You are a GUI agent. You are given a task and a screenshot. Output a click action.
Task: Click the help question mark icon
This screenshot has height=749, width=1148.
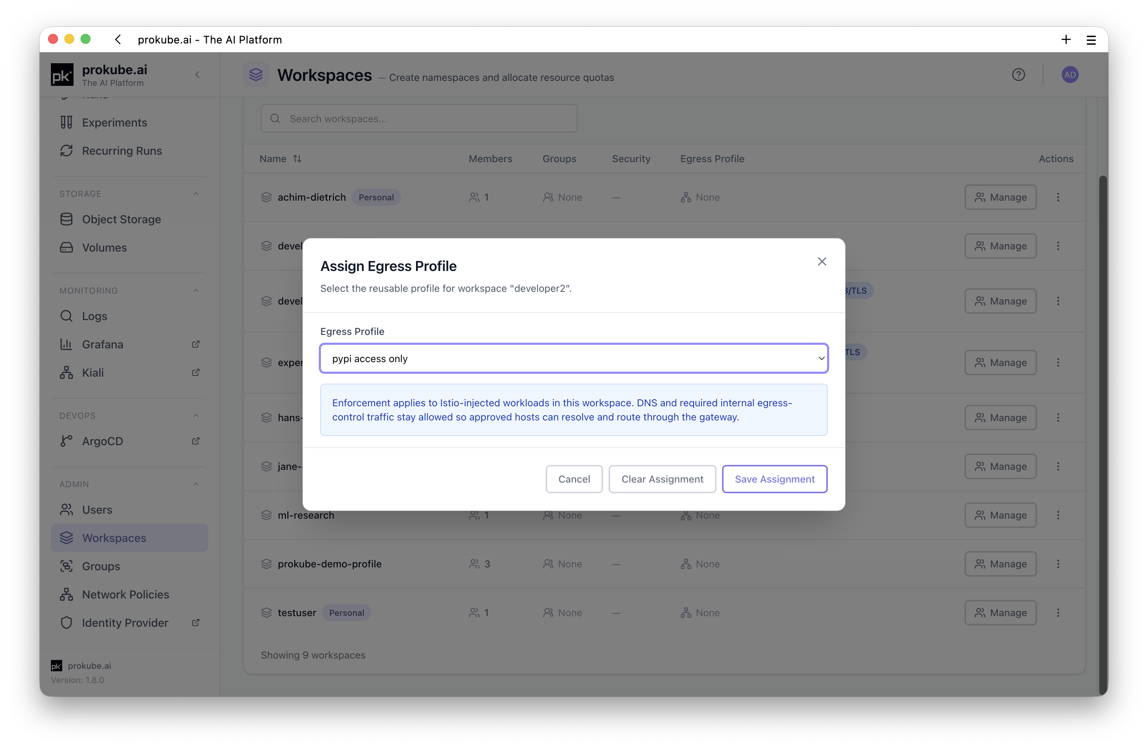coord(1018,75)
